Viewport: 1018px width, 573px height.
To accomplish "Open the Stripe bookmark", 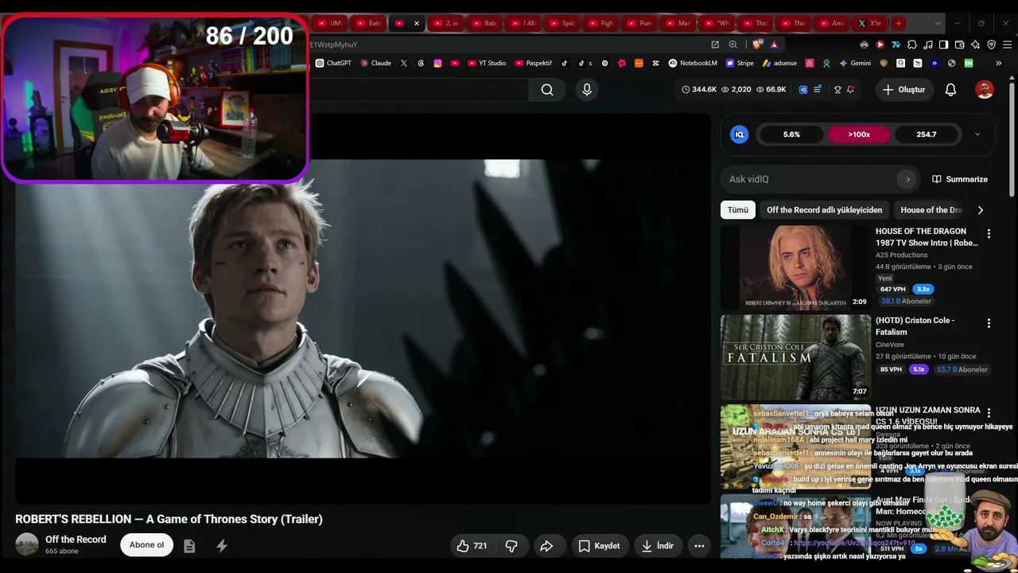I will [740, 63].
